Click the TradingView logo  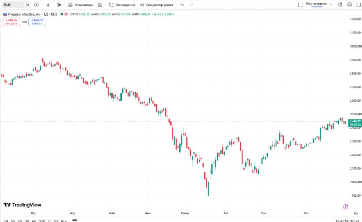click(22, 205)
